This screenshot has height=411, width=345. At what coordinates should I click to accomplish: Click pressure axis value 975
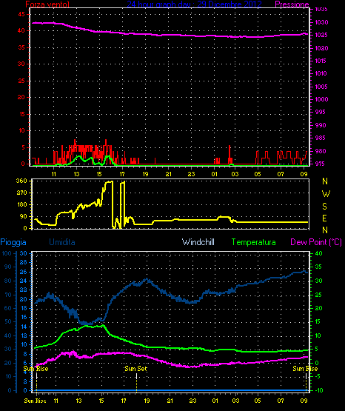(320, 164)
